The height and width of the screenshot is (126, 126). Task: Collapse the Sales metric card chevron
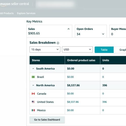pyautogui.click(x=69, y=29)
